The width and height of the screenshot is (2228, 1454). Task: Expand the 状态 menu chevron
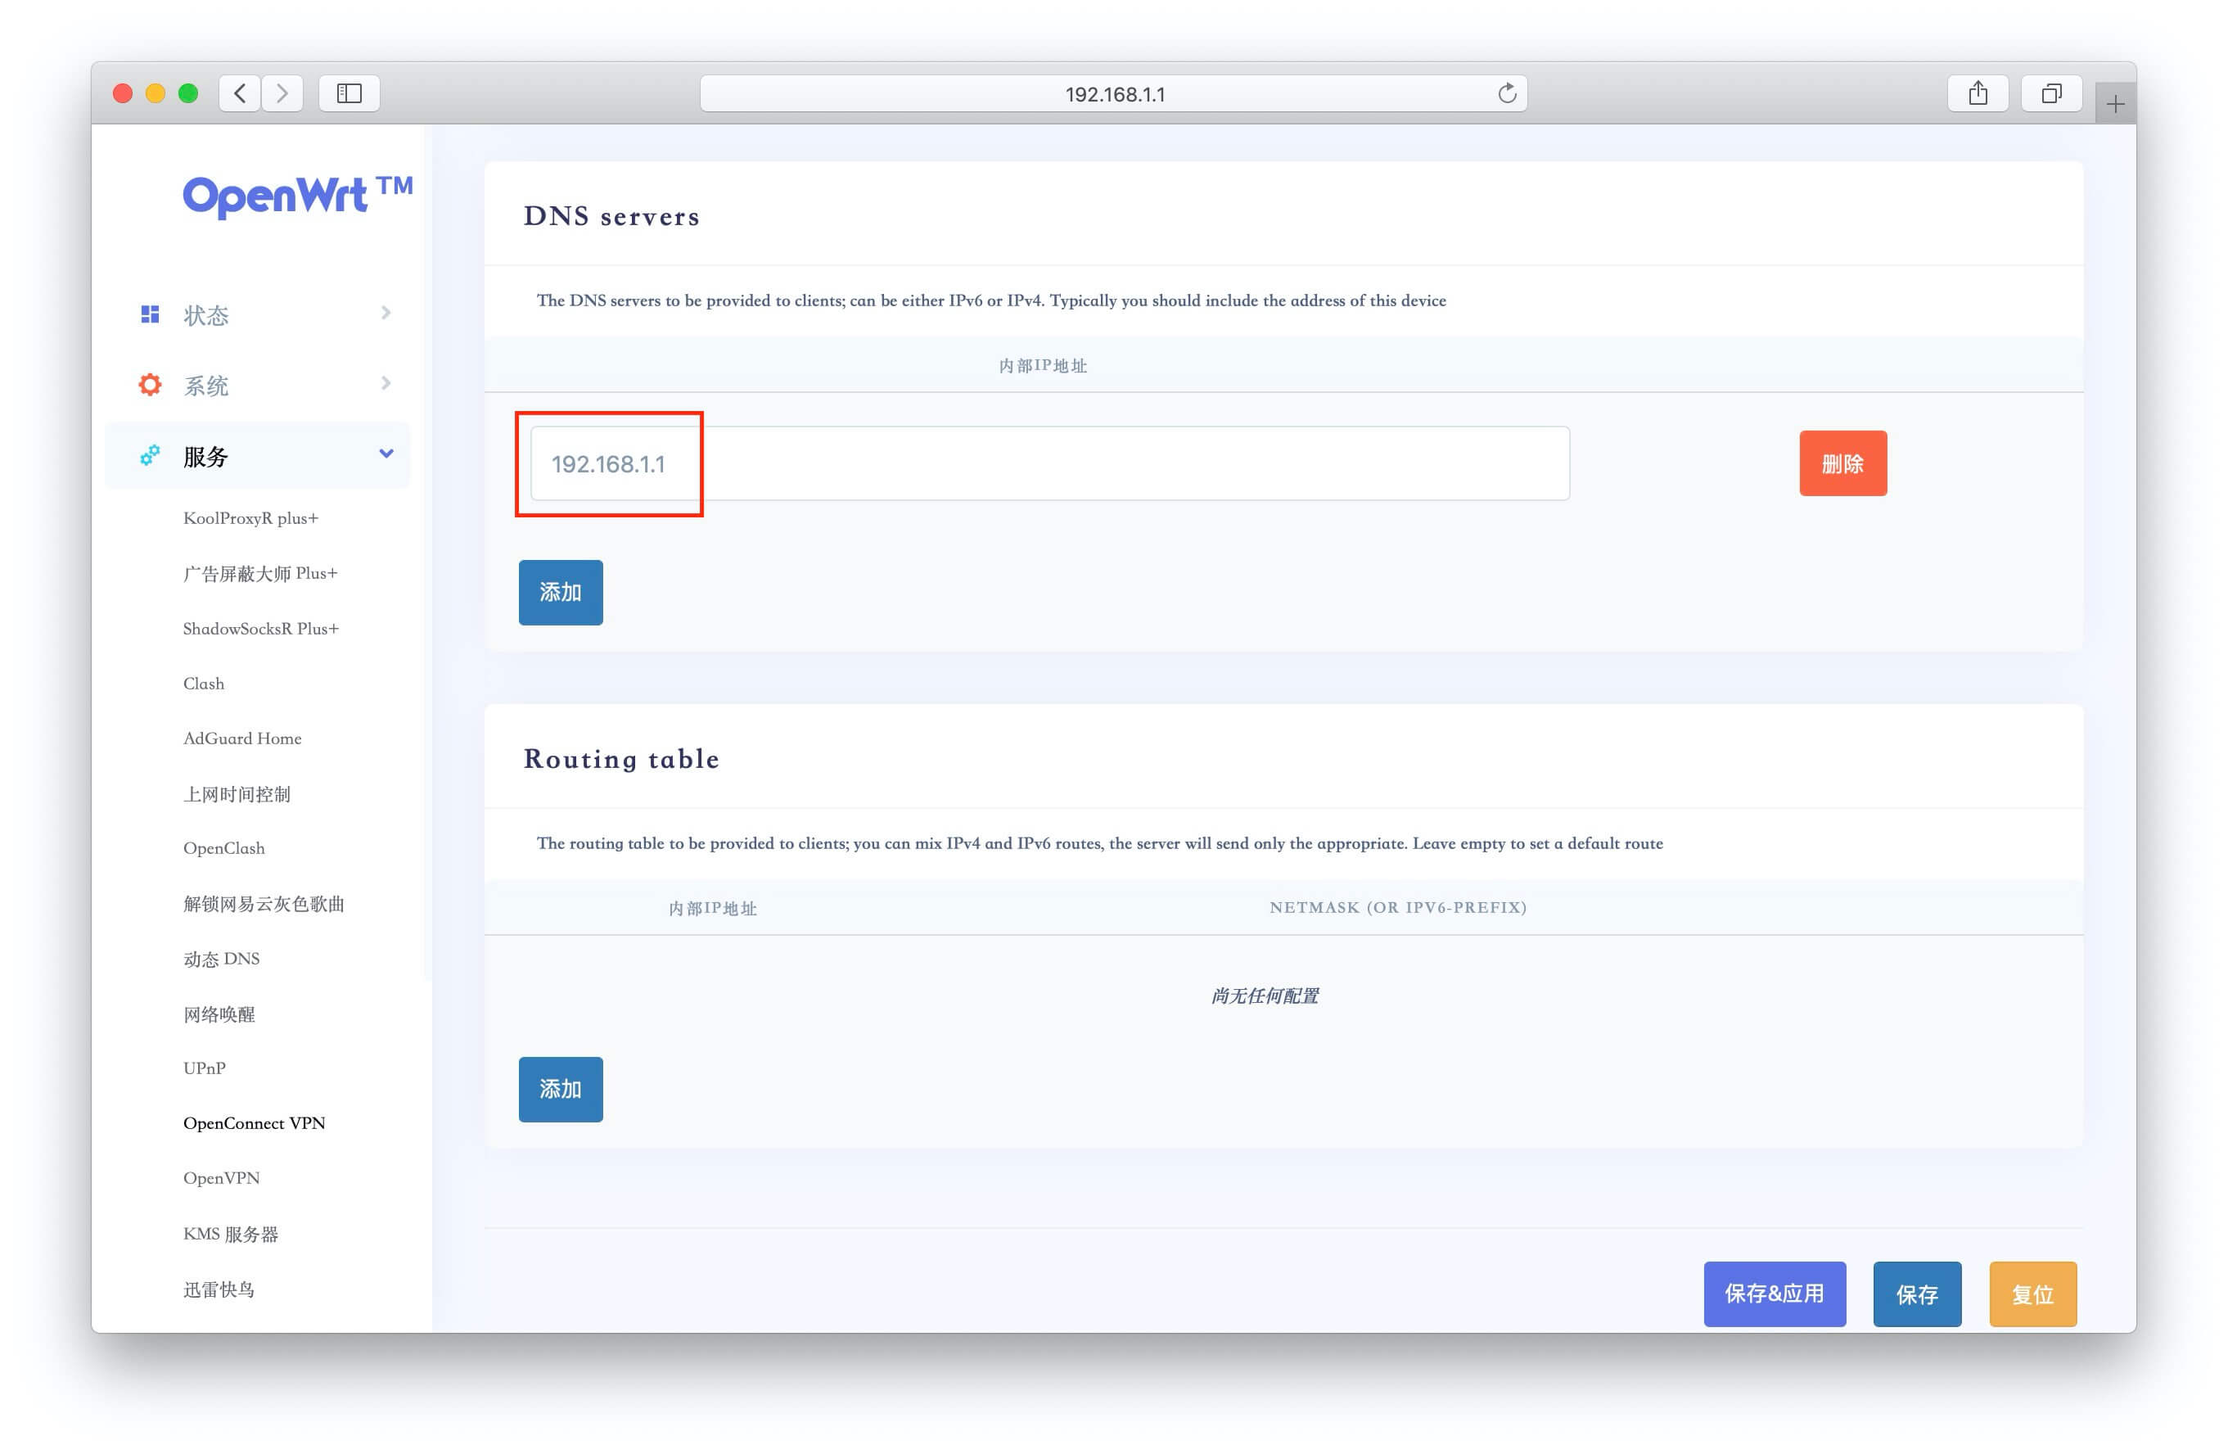tap(386, 313)
